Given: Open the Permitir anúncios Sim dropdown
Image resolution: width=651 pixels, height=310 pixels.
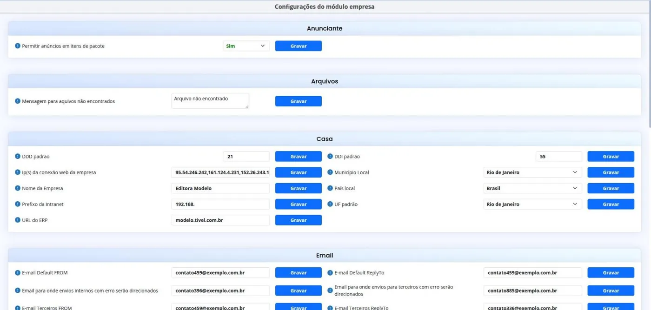Looking at the screenshot, I should click(x=246, y=46).
